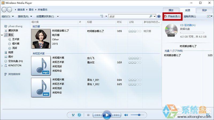Open burn options checklist icon
This screenshot has height=120, width=214.
coord(209,16)
